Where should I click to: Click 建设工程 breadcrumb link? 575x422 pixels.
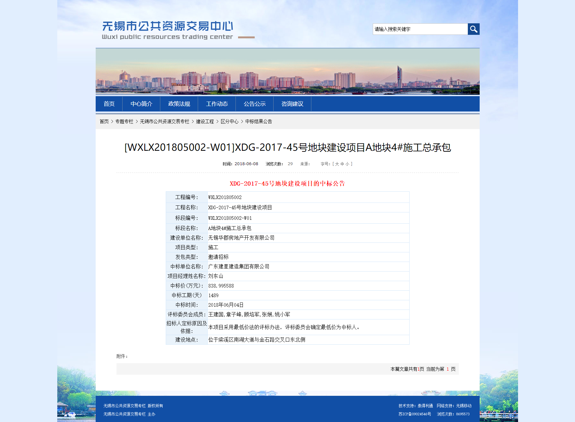pos(205,121)
